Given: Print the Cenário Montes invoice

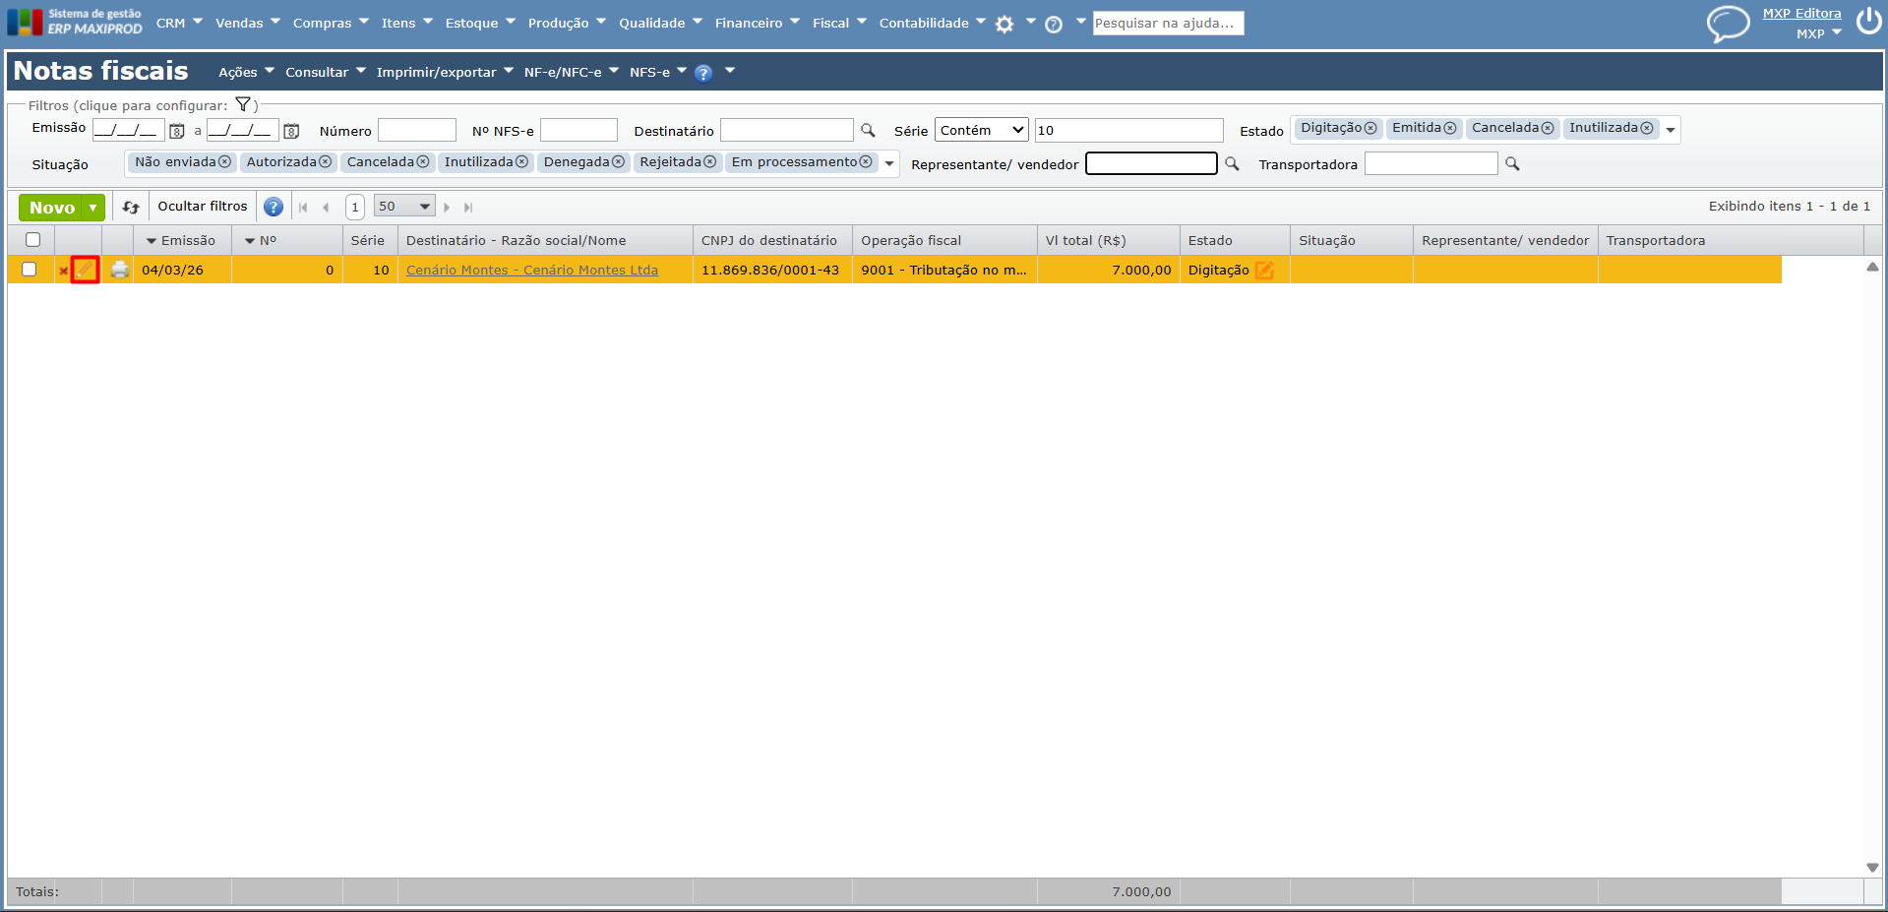Looking at the screenshot, I should pyautogui.click(x=120, y=270).
